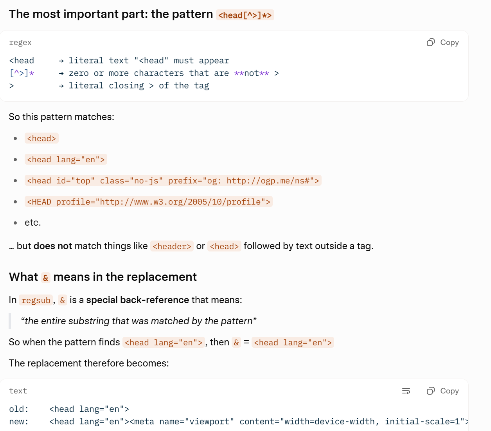Click the "text" language label of the code block
This screenshot has height=431, width=491.
pyautogui.click(x=18, y=391)
